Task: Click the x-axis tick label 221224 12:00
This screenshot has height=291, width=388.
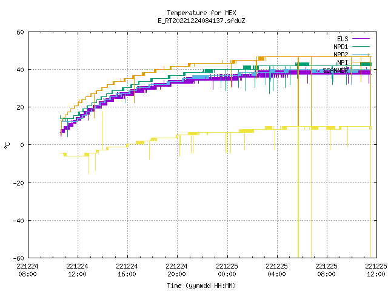Action: pyautogui.click(x=77, y=270)
